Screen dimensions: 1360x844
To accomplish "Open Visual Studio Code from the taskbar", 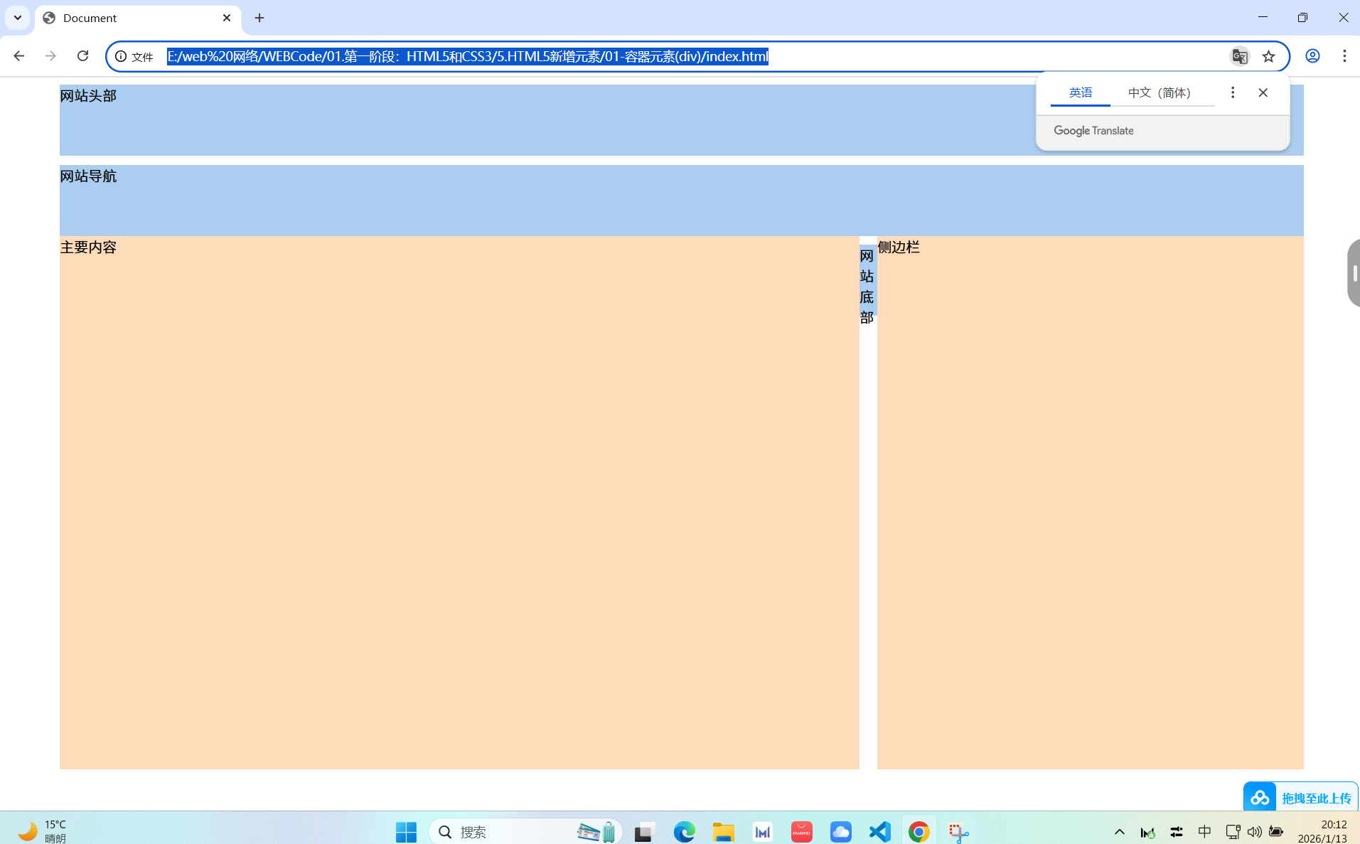I will [x=879, y=831].
